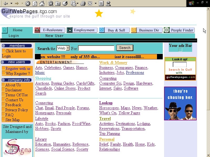Click the Windows flag logo
The width and height of the screenshot is (210, 157).
pyautogui.click(x=191, y=3)
